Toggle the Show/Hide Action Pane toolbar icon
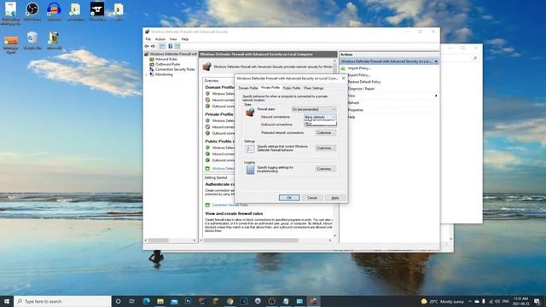This screenshot has height=307, width=546. click(x=177, y=46)
